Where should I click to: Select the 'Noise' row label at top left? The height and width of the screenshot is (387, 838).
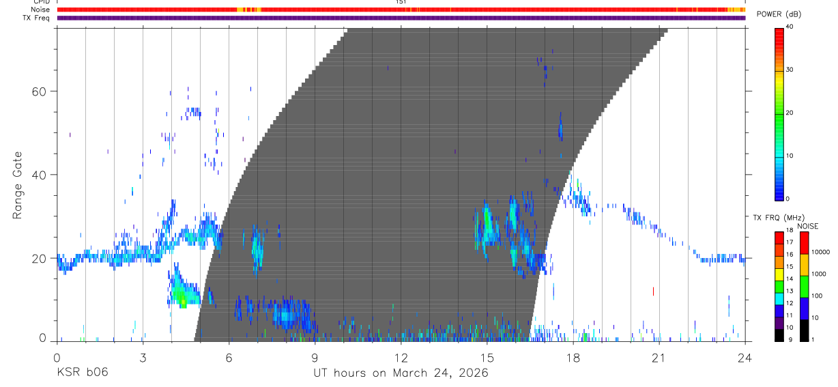(41, 10)
